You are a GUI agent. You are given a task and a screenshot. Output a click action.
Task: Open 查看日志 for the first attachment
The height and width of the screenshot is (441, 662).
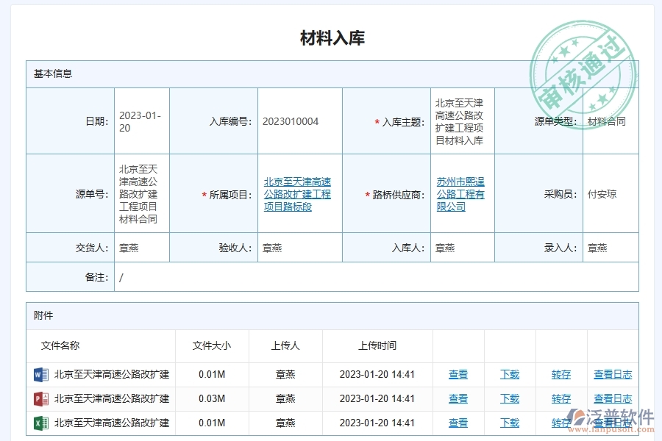coord(613,374)
